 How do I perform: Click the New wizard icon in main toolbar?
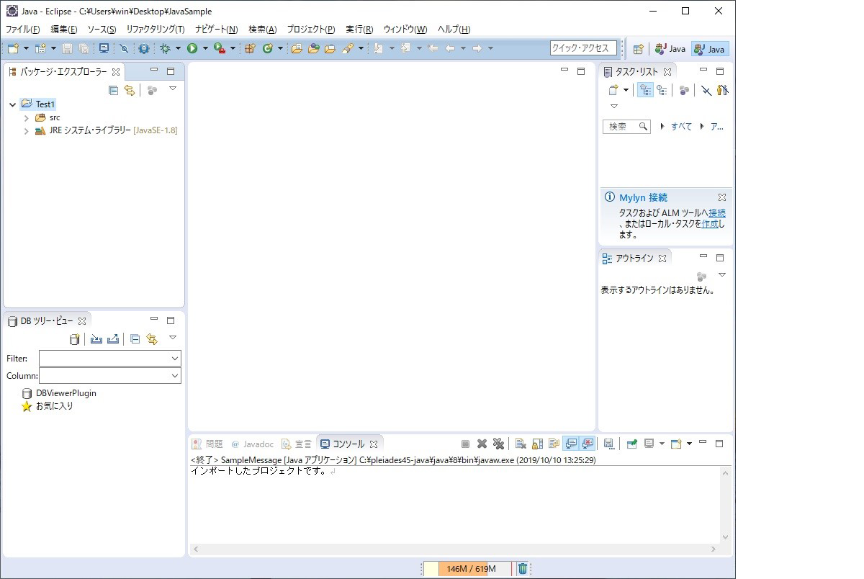[x=13, y=48]
